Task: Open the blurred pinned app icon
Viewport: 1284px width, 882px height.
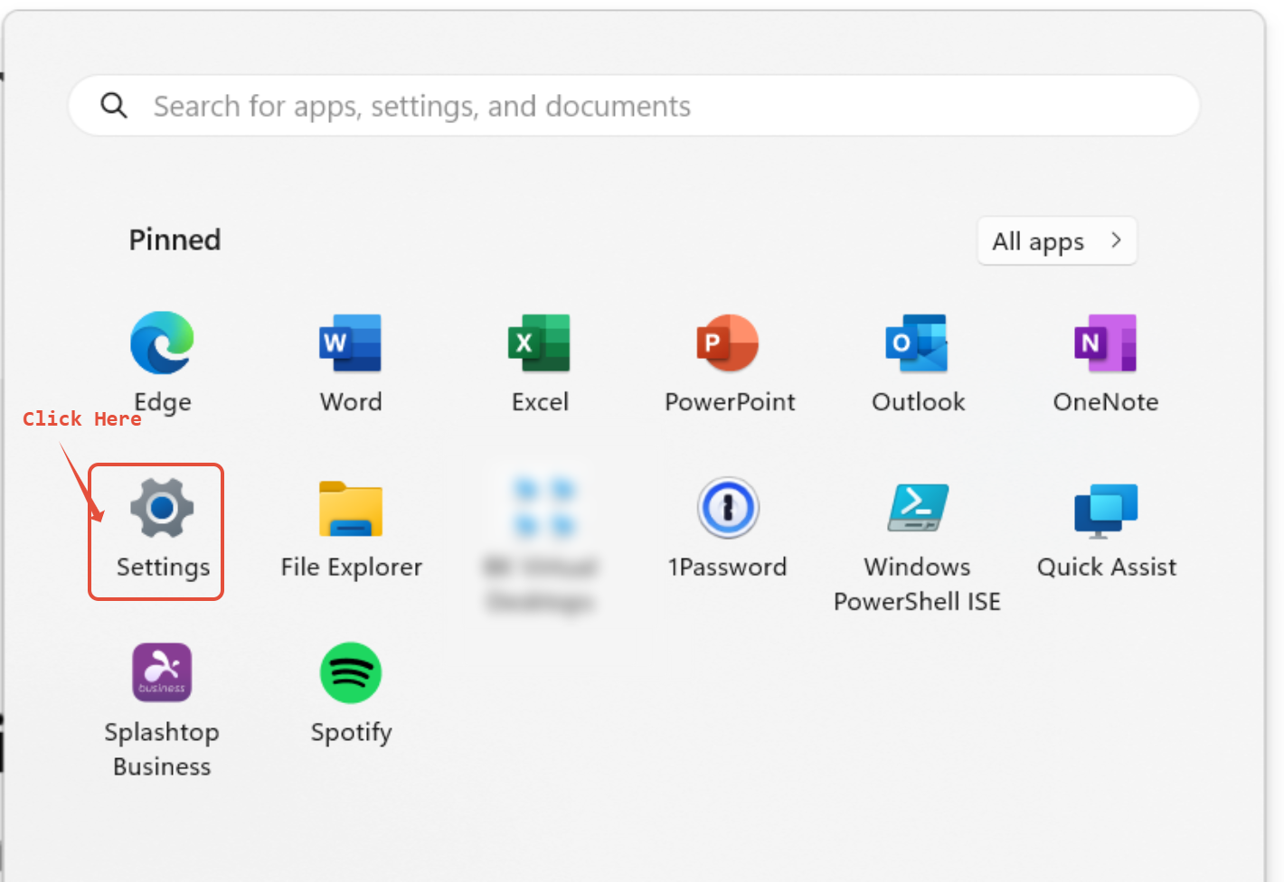Action: (541, 508)
